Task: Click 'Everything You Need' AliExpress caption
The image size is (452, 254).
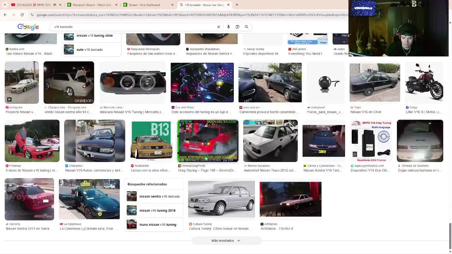Action: (305, 54)
